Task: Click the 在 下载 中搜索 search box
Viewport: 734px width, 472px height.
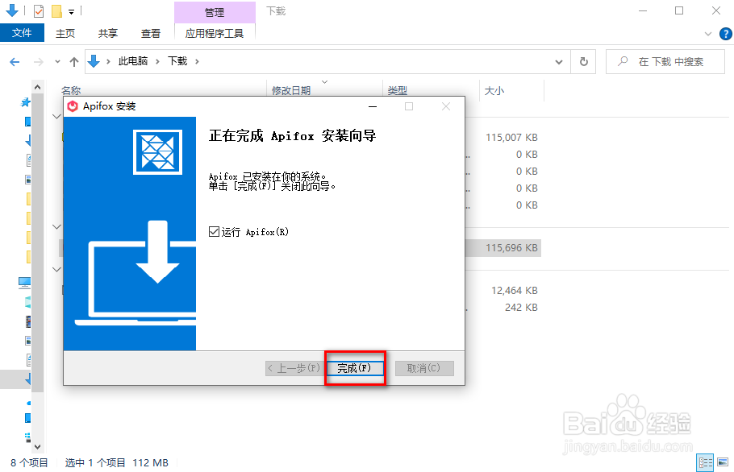Action: (x=665, y=62)
